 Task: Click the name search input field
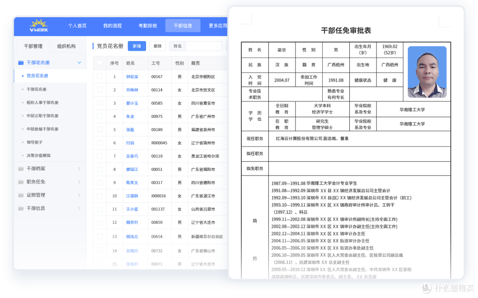click(x=204, y=46)
